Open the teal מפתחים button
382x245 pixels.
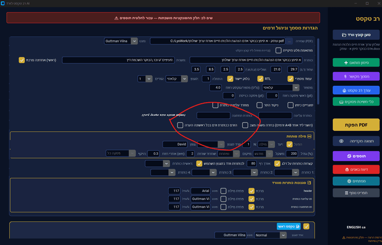[353, 180]
